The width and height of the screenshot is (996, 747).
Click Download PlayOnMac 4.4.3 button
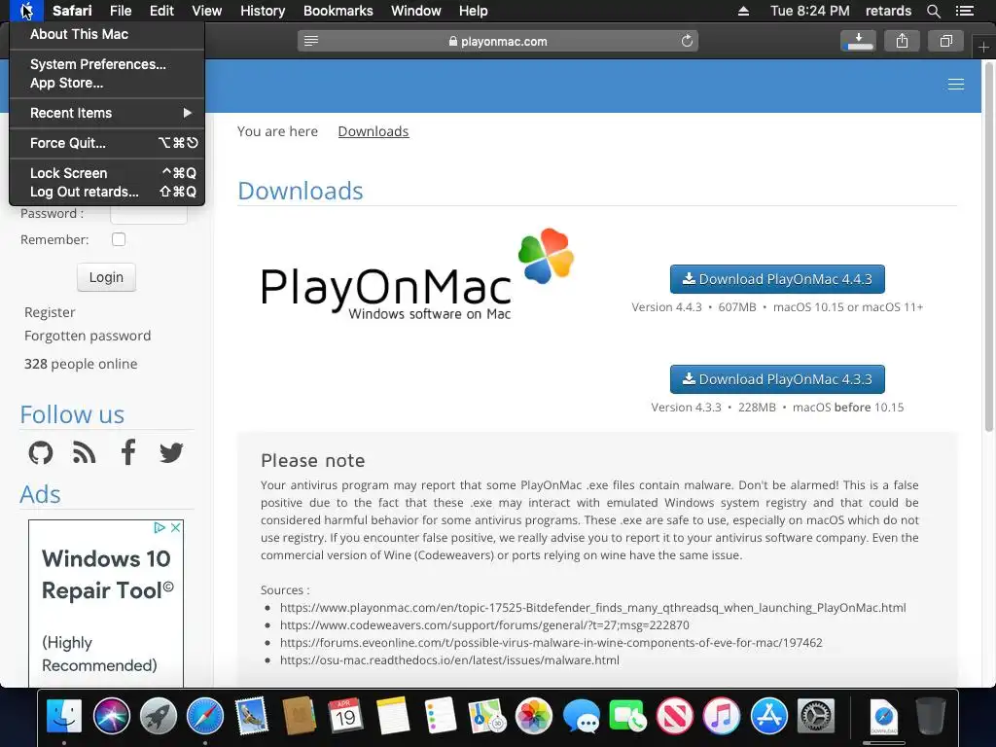click(777, 279)
